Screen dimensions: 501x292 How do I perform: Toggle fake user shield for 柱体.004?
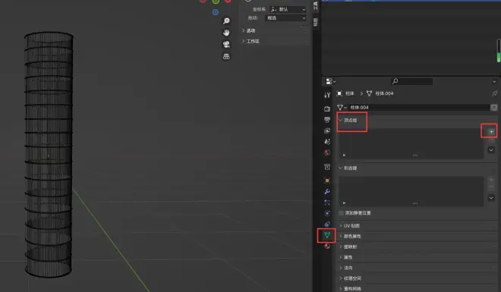tap(494, 108)
